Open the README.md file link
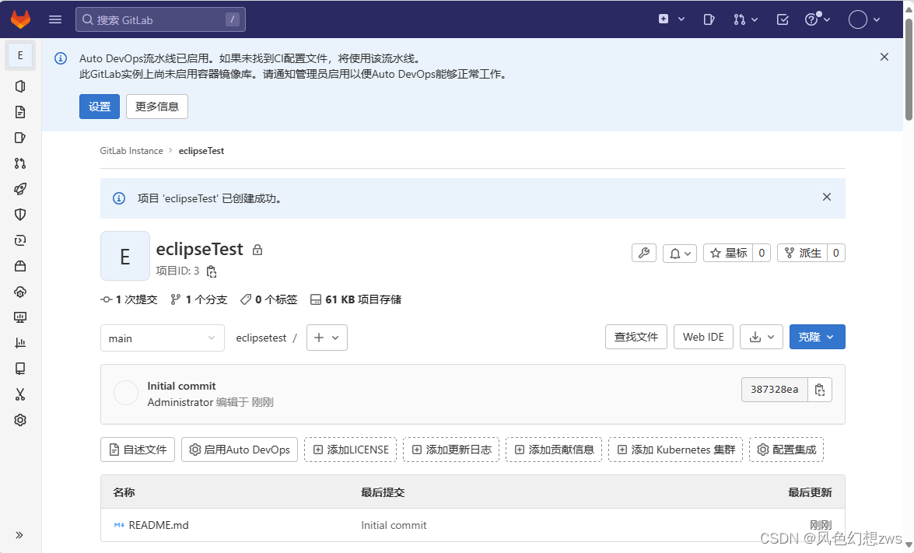The width and height of the screenshot is (914, 553). pos(158,525)
